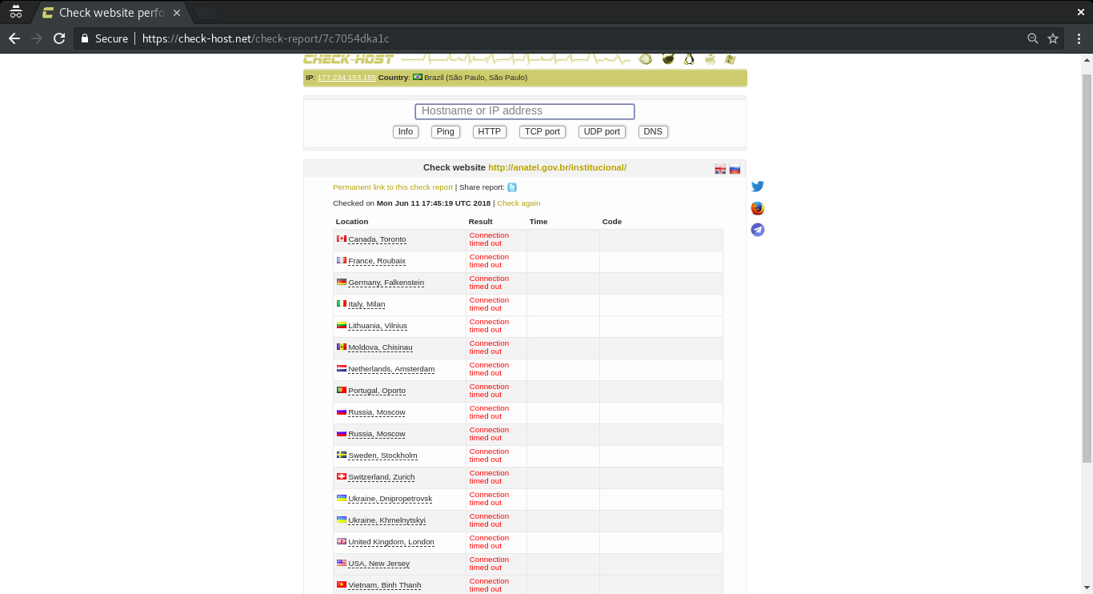Click the USA, New Jersey location link
1093x594 pixels.
379,564
